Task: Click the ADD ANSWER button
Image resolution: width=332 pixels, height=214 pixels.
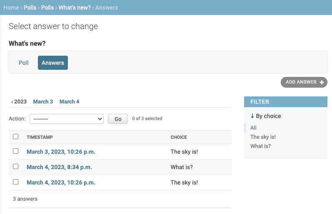Action: (304, 82)
